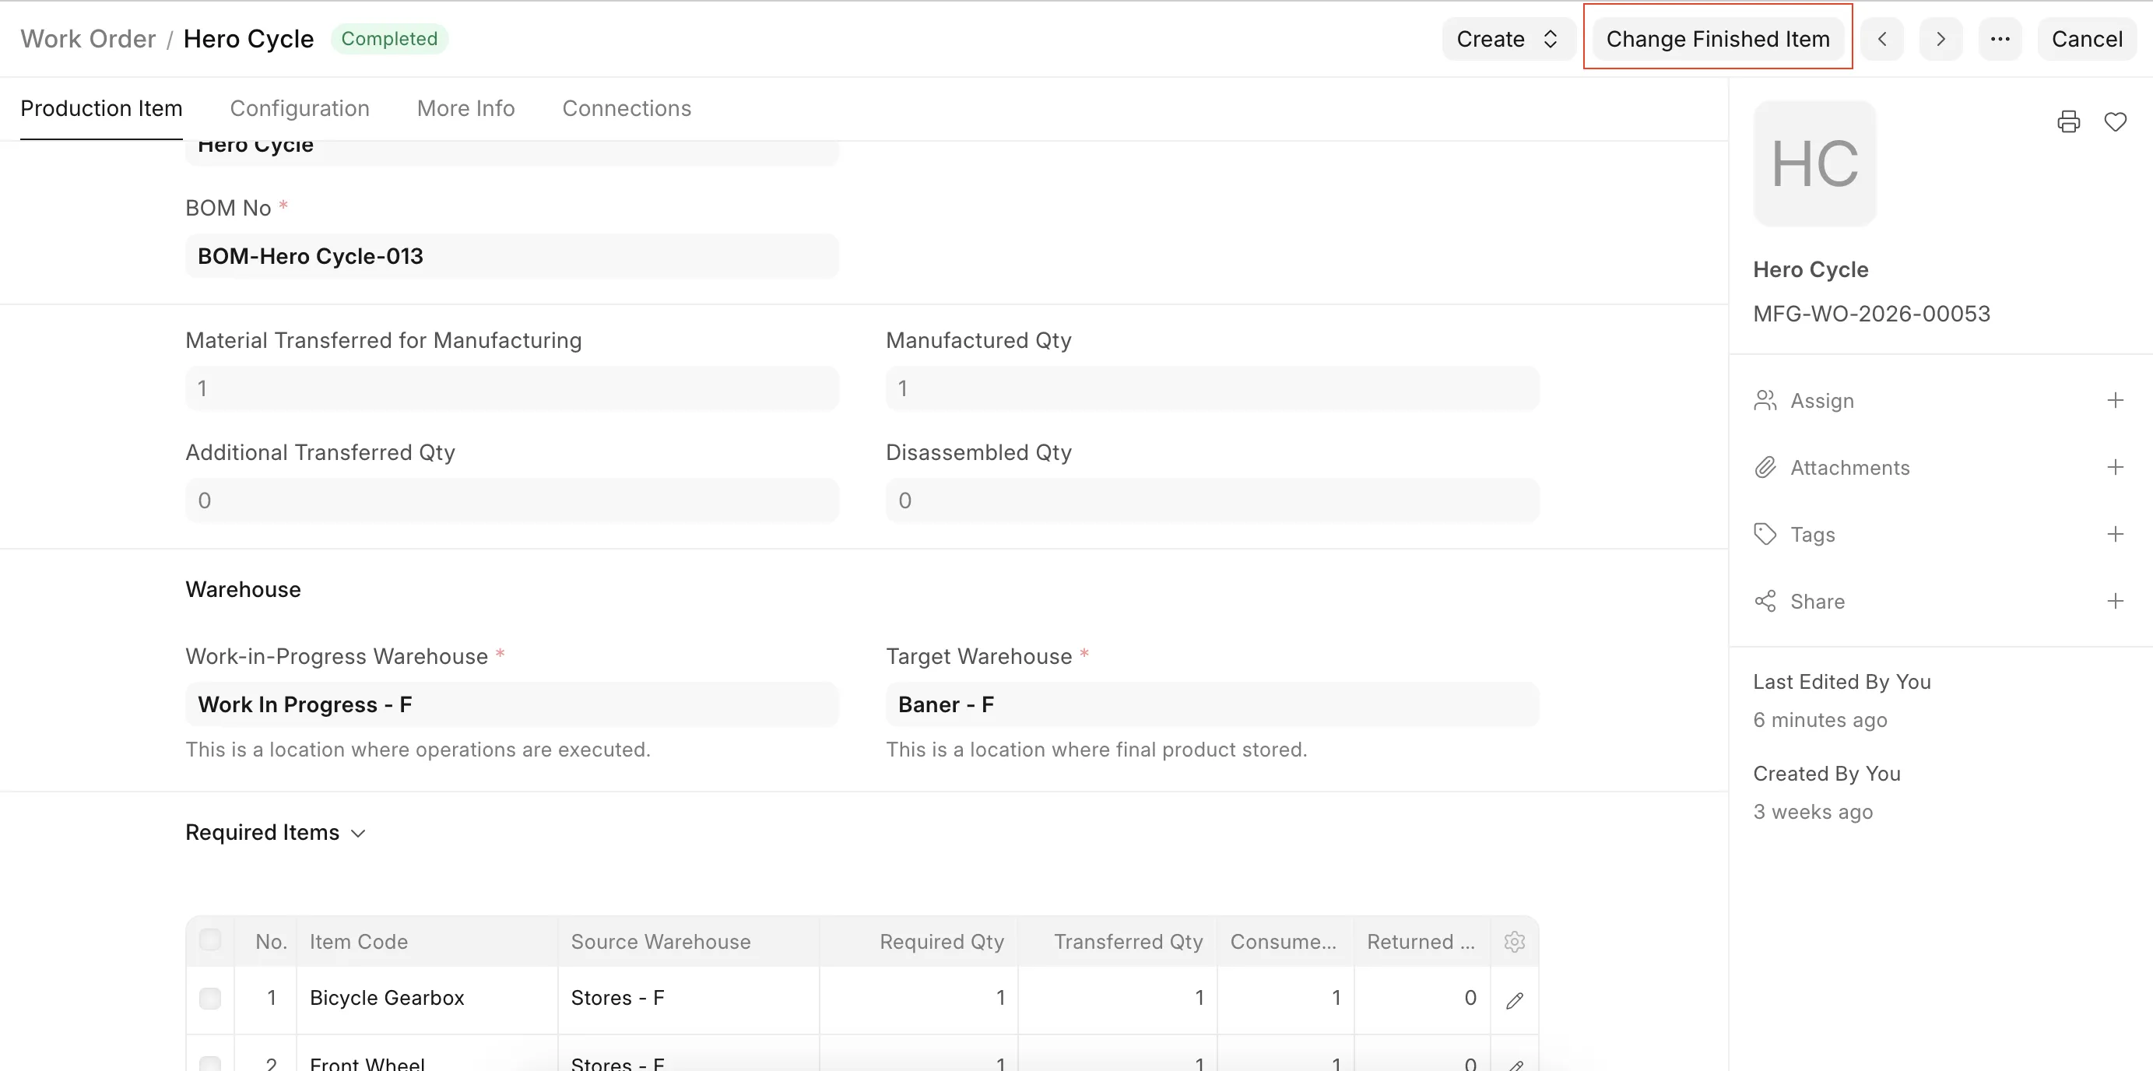Screen dimensions: 2153x1071
Task: Click the Manufactured Qty field
Action: [1212, 388]
